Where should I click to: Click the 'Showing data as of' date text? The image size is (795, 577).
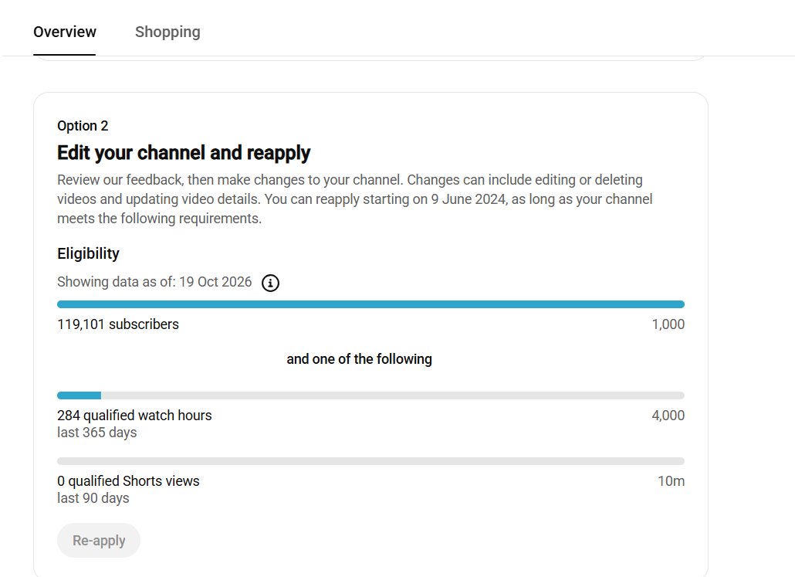[154, 282]
